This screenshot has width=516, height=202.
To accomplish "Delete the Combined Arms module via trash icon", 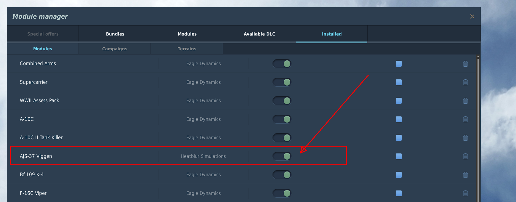I will point(465,64).
